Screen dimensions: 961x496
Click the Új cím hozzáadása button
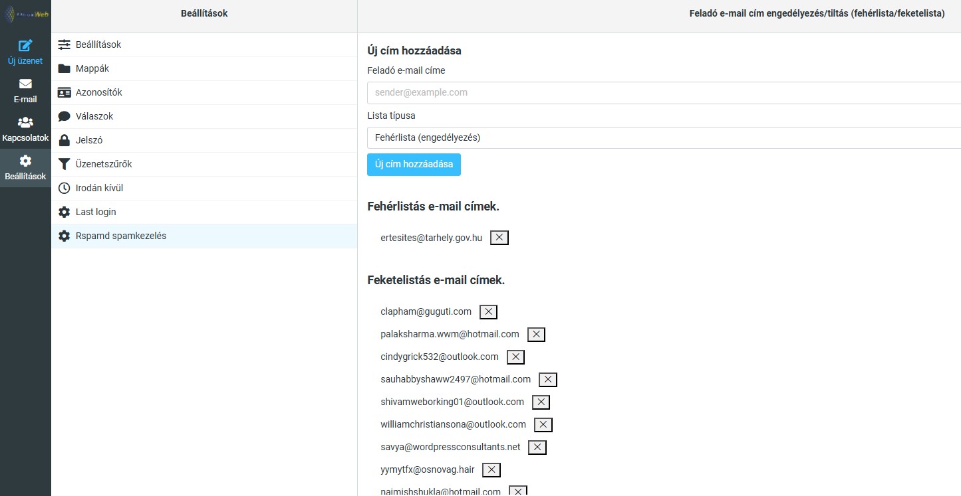pyautogui.click(x=414, y=165)
